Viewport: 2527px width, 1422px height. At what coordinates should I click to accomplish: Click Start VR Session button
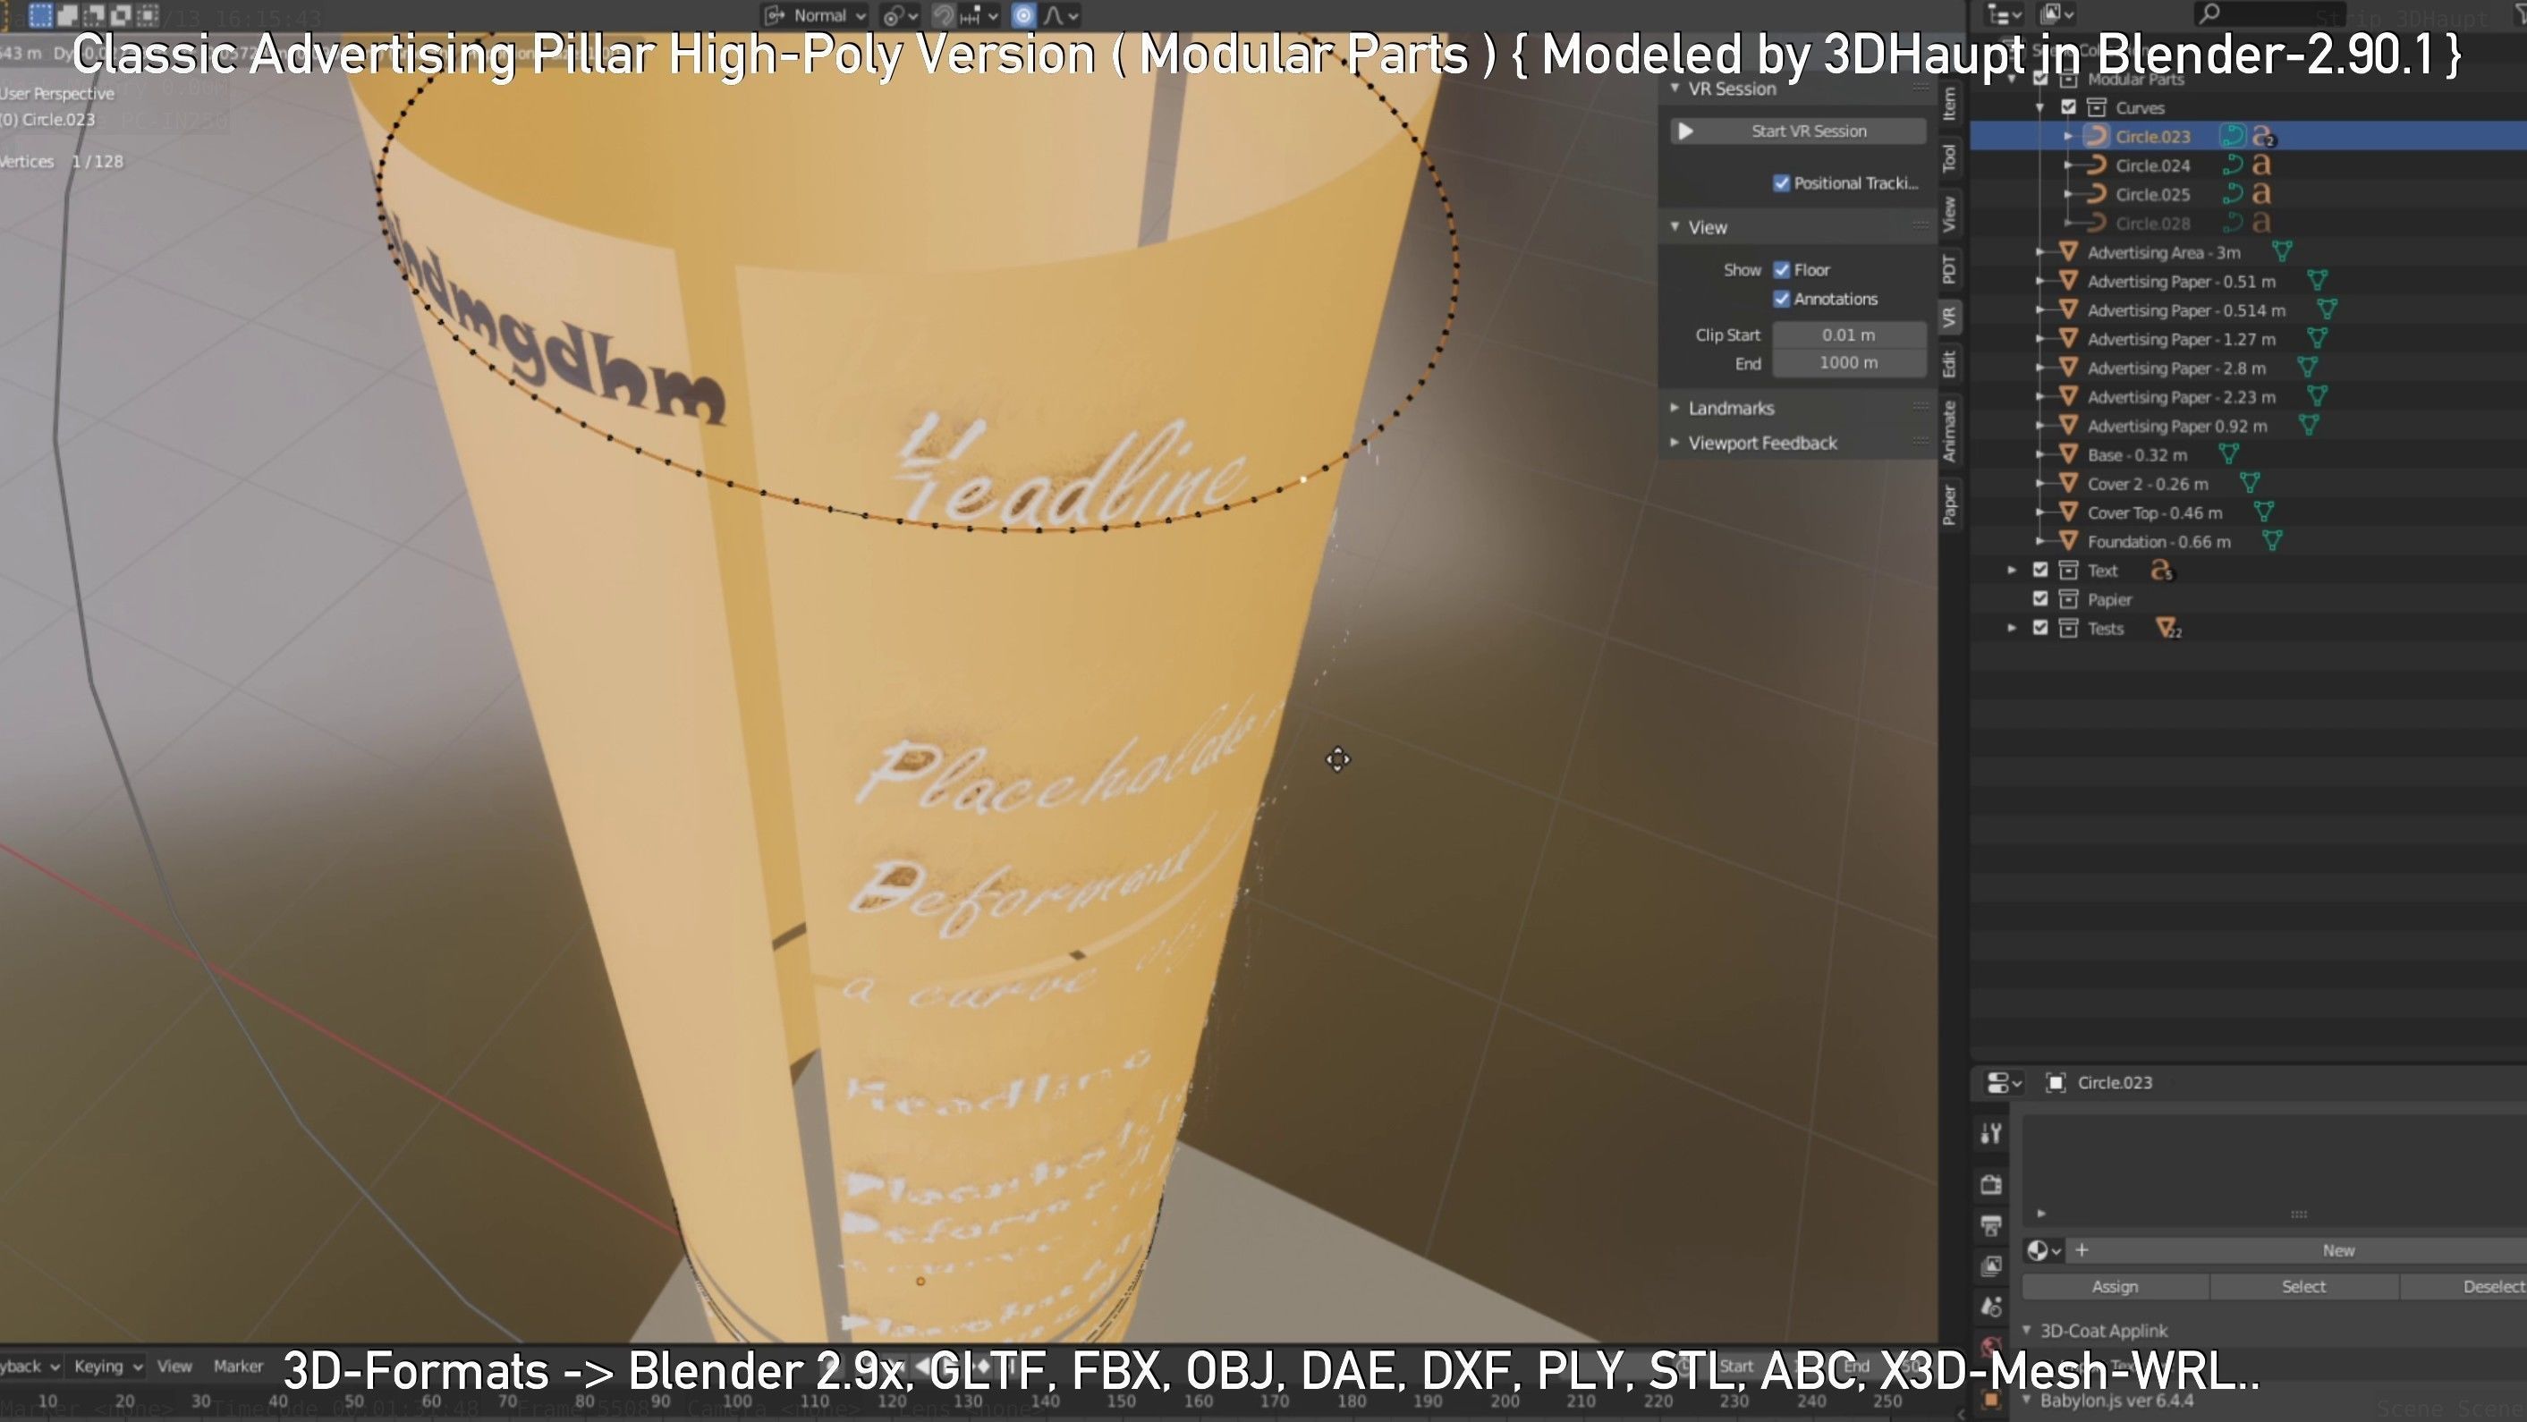coord(1797,131)
